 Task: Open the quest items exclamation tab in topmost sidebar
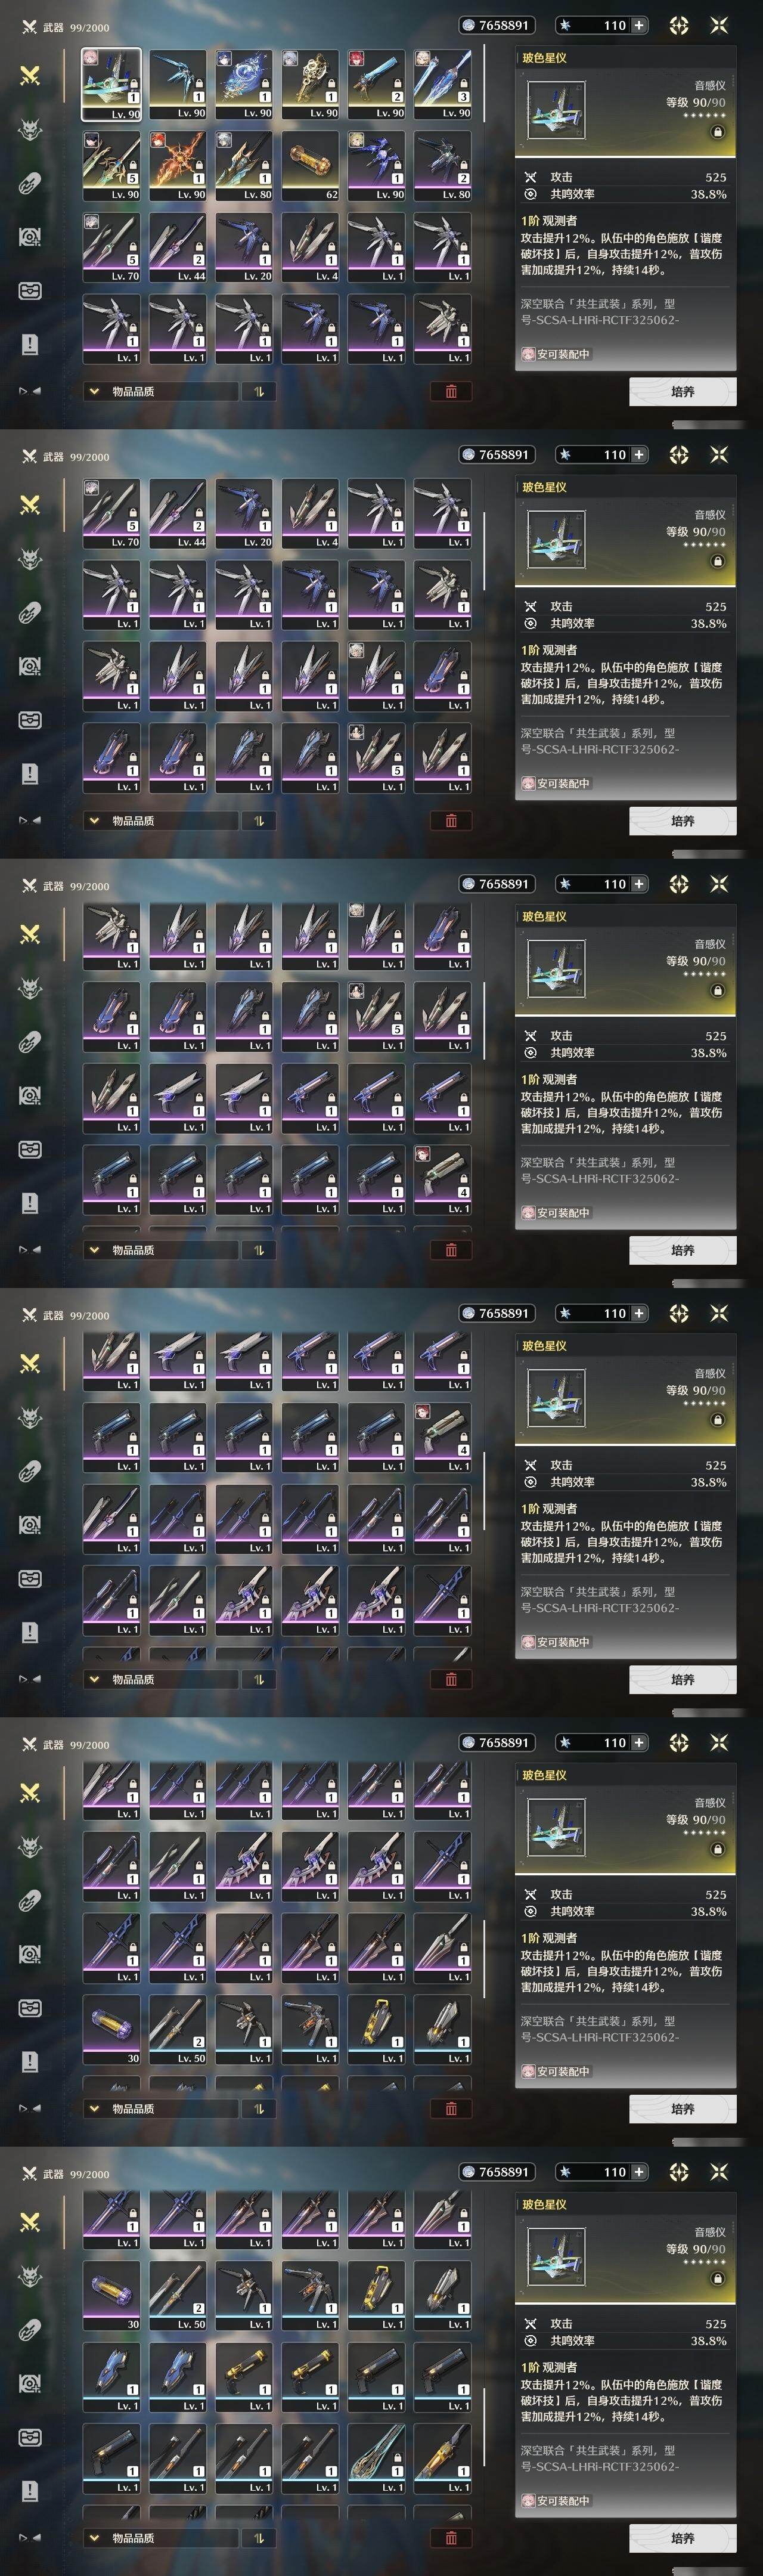pos(30,345)
